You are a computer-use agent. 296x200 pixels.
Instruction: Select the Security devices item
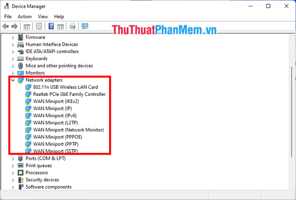[42, 180]
